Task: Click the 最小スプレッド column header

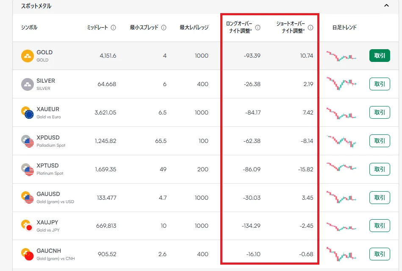Action: pyautogui.click(x=144, y=27)
